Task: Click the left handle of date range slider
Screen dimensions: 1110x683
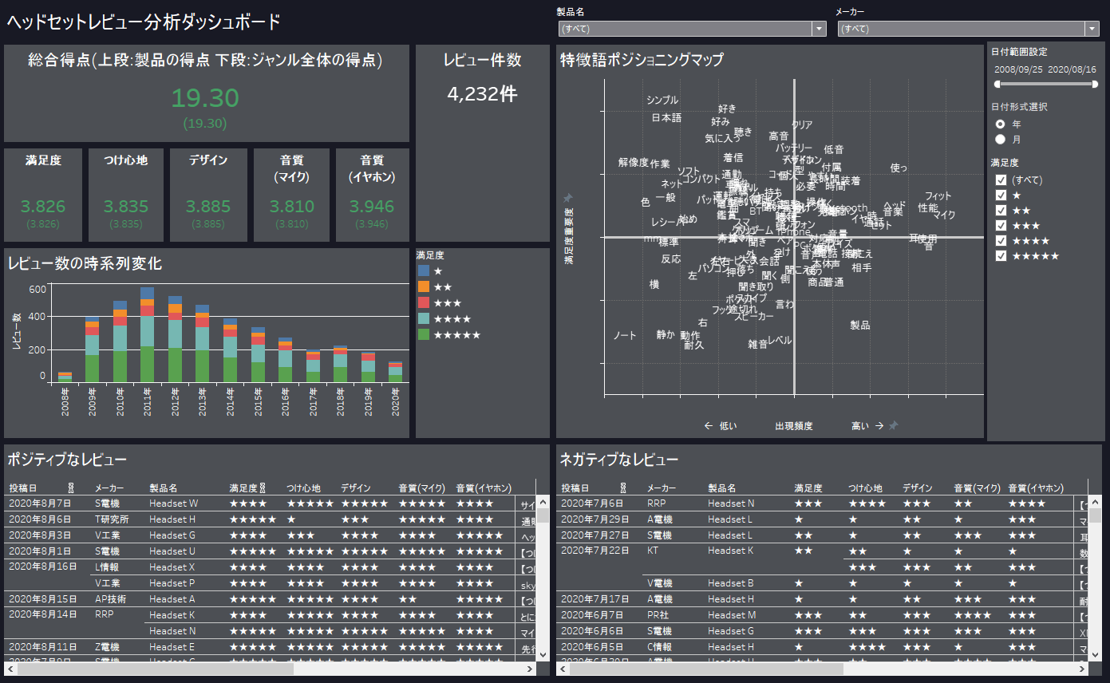Action: 997,83
